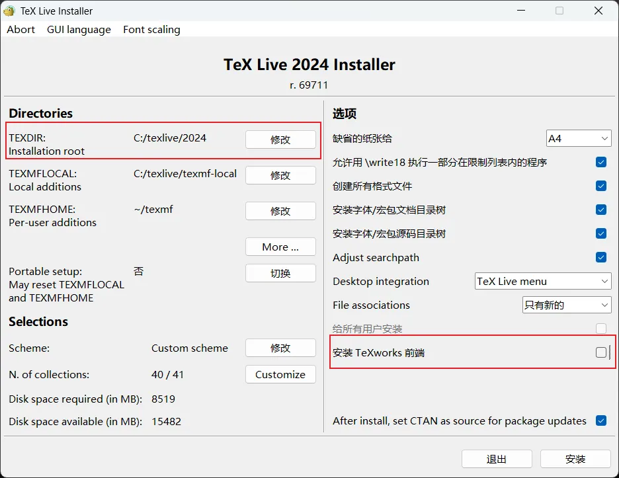
Task: Toggle set CTAN as source checkbox
Action: tap(601, 420)
